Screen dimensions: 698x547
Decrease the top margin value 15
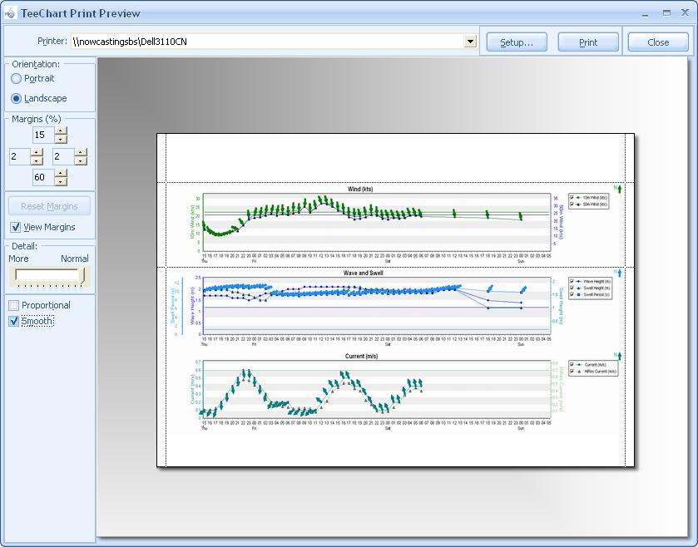(61, 139)
